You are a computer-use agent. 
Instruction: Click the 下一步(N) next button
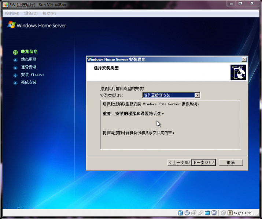point(203,162)
